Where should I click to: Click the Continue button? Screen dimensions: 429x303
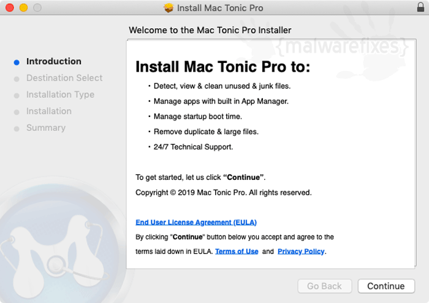386,286
